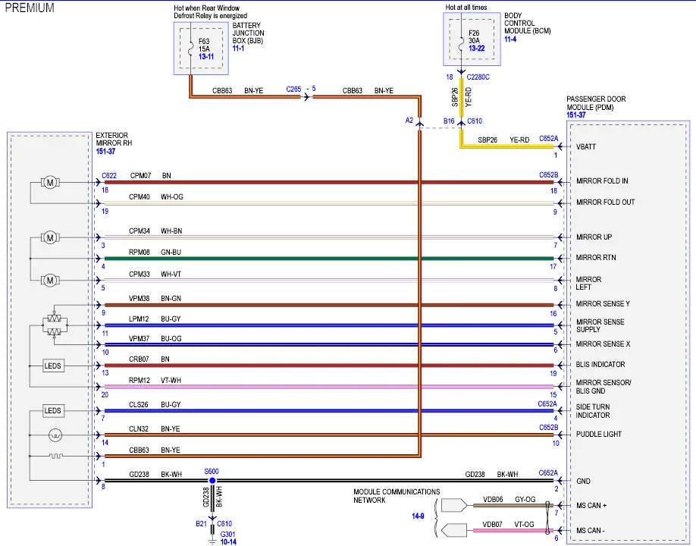Screen dimensions: 696x546
Task: Open the 151-37 link under Passenger Door Module
Action: coord(576,115)
